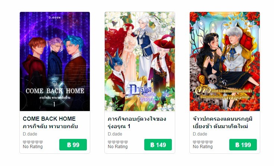This screenshot has height=166, width=274.
Task: Open the ภารกิจกอบกู้ดวงใจของรุ่งอรุณ 1 title
Action: tap(137, 122)
